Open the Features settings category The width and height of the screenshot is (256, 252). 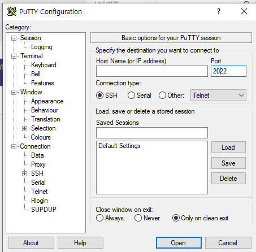42,83
